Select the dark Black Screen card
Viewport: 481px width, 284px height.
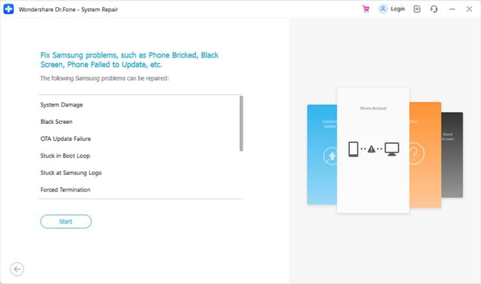point(452,156)
